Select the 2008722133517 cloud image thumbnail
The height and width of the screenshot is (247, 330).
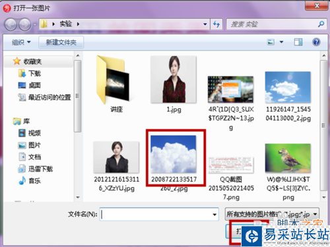coord(174,154)
